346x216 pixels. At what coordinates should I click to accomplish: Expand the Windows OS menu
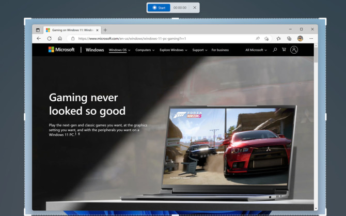coord(120,50)
